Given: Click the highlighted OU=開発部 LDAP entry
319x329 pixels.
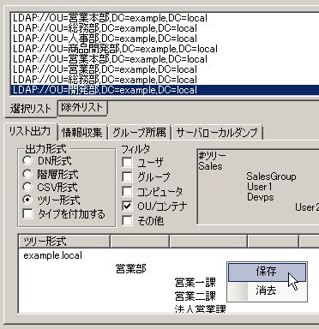Looking at the screenshot, I should click(x=165, y=90).
